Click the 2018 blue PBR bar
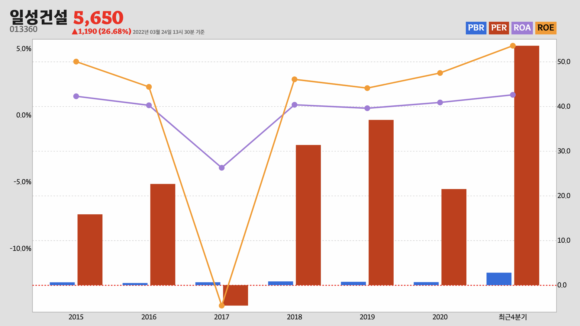Viewport: 580px width, 326px height. pyautogui.click(x=281, y=283)
